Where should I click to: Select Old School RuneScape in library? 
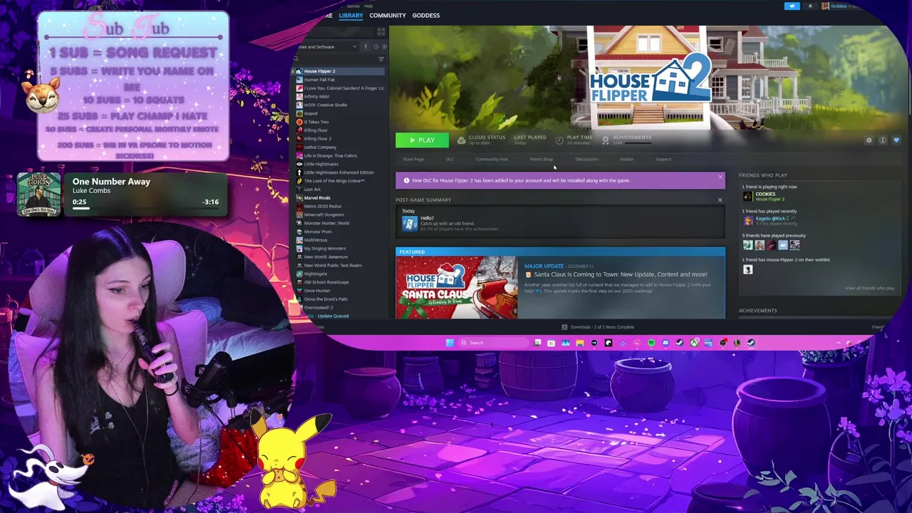coord(327,282)
